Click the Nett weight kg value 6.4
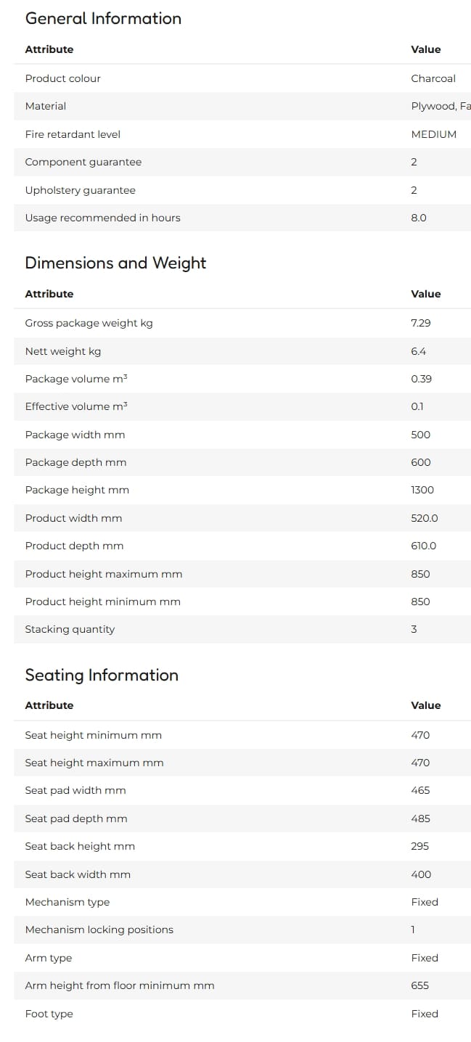This screenshot has height=1042, width=471. coord(419,351)
